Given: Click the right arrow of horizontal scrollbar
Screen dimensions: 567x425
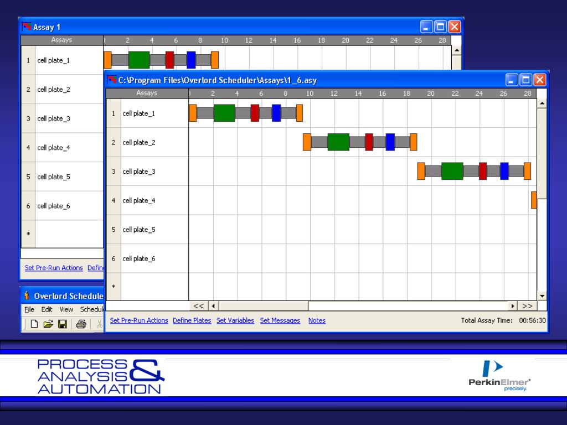Looking at the screenshot, I should point(512,305).
